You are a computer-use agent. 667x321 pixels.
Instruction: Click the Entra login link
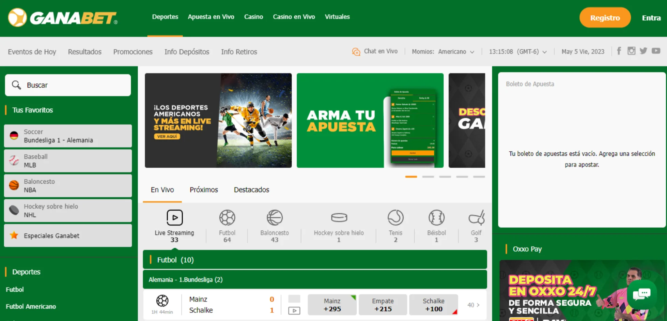[x=651, y=18]
